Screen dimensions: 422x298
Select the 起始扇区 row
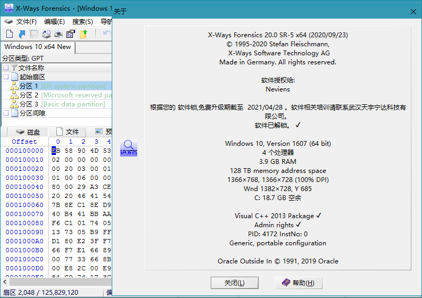pos(56,77)
